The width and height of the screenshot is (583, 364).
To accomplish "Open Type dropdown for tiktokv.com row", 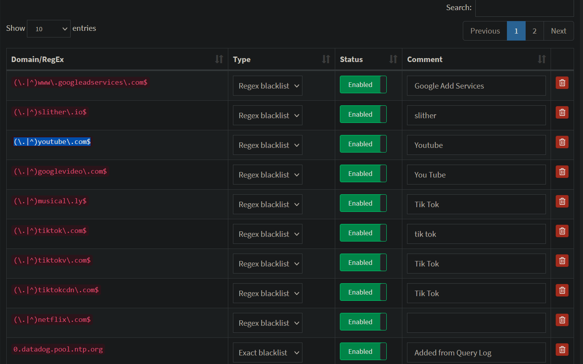I will tap(268, 264).
